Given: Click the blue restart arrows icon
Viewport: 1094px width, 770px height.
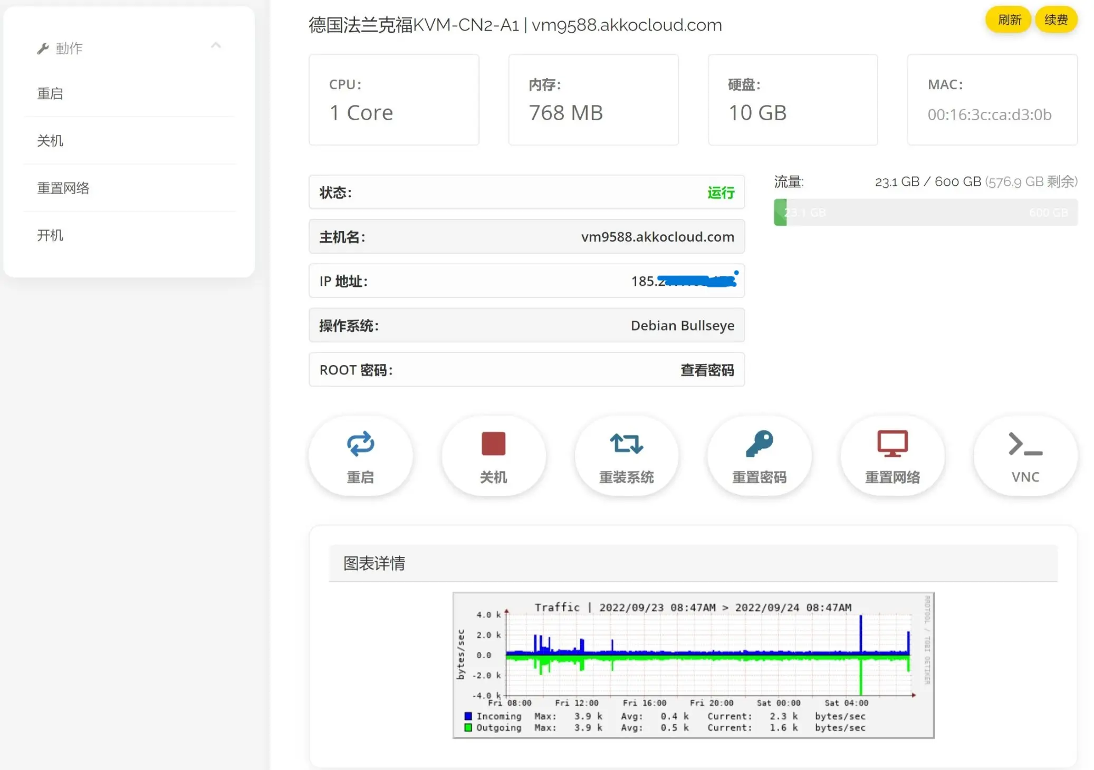Looking at the screenshot, I should (360, 444).
